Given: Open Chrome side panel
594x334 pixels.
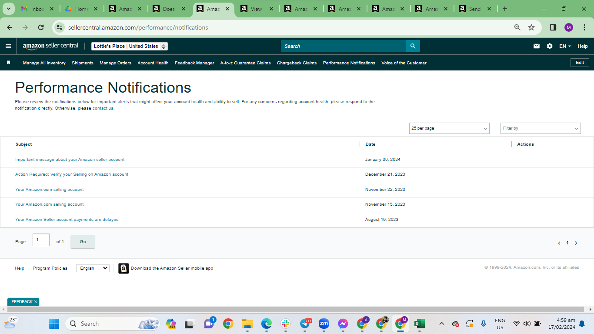Looking at the screenshot, I should point(553,27).
